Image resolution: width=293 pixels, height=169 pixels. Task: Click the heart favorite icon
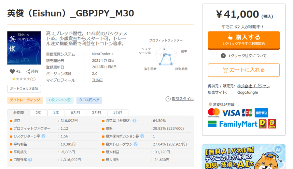(x=12, y=71)
